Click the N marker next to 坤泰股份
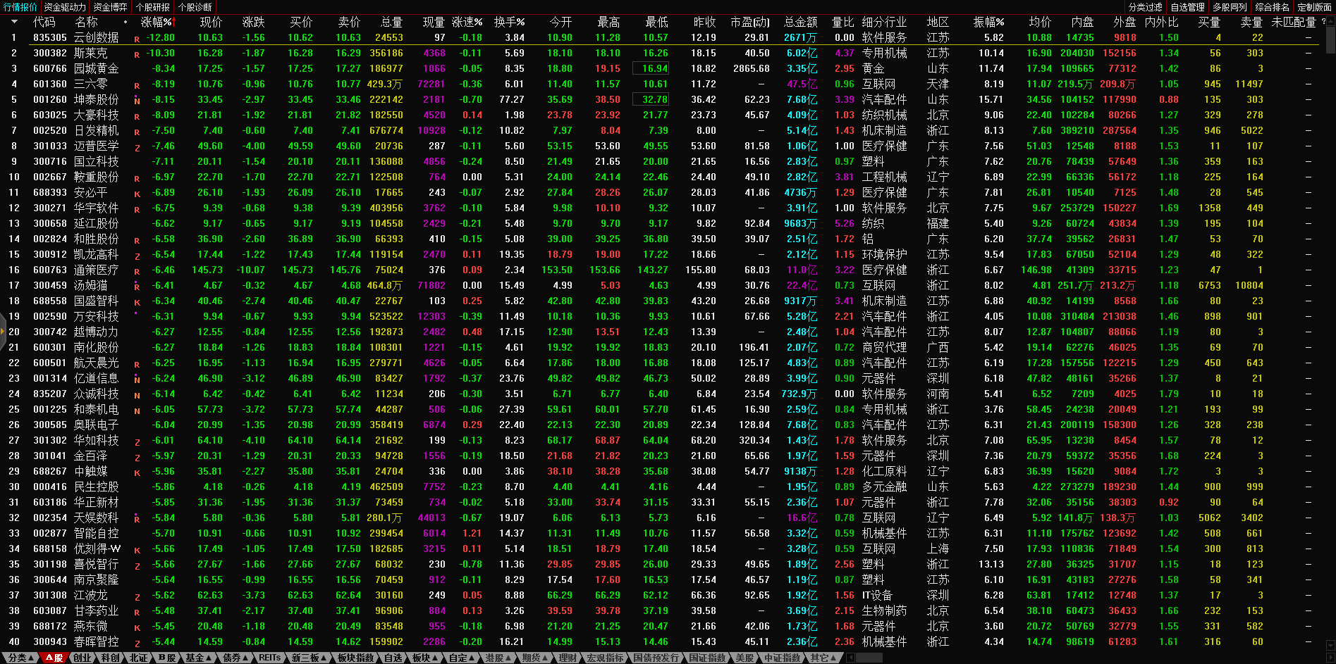Viewport: 1336px width, 664px height. (x=137, y=101)
